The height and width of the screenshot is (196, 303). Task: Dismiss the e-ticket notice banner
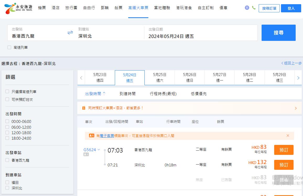(288, 136)
